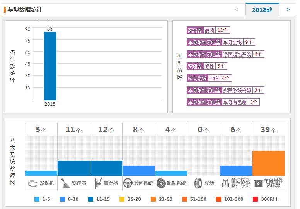The image size is (300, 209).
Task: Click the 5个 count header
Action: coord(41,130)
